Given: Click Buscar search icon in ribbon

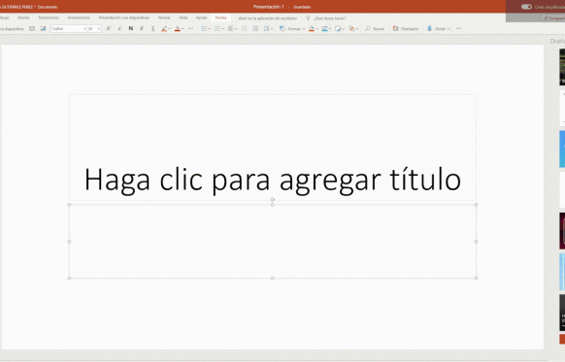Looking at the screenshot, I should (375, 28).
